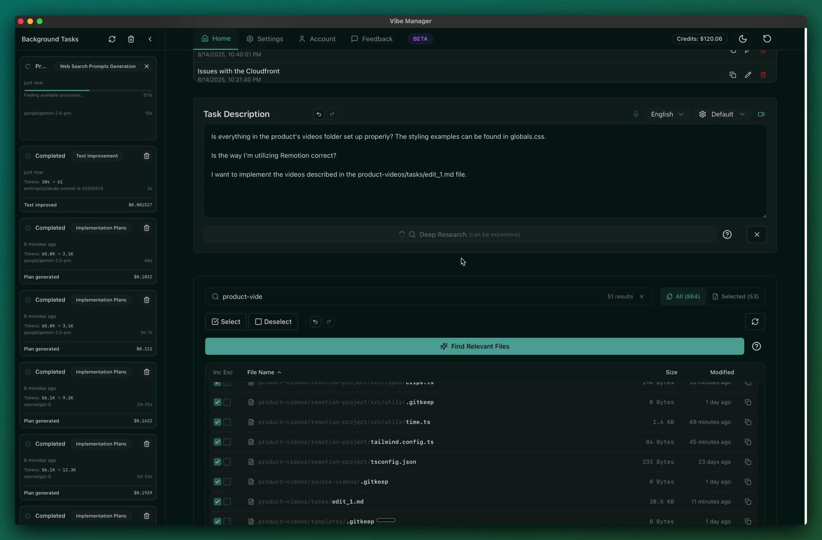
Task: Open the Feedback tab
Action: [372, 39]
